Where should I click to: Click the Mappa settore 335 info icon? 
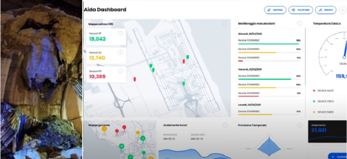pyautogui.click(x=225, y=24)
